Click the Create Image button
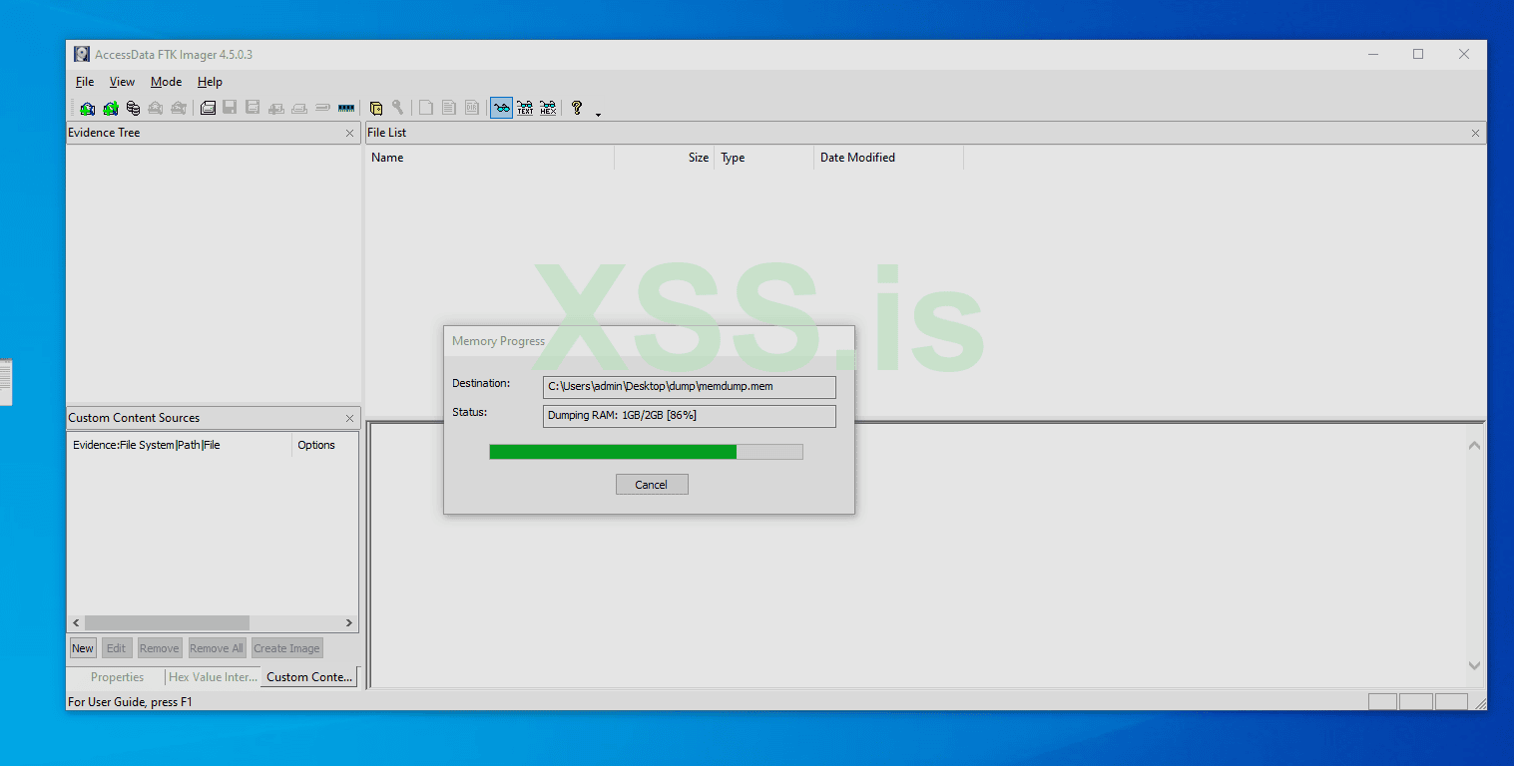This screenshot has height=766, width=1514. (287, 648)
